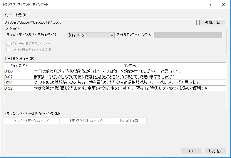Toggle ヘッダー行を含むファイル checkbox
Screen dimensions: 231x158
tap(9, 50)
